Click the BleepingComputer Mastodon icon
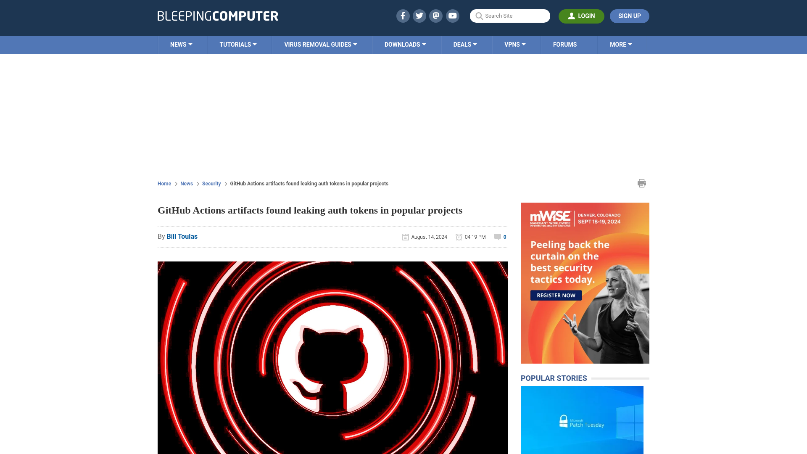 tap(436, 16)
